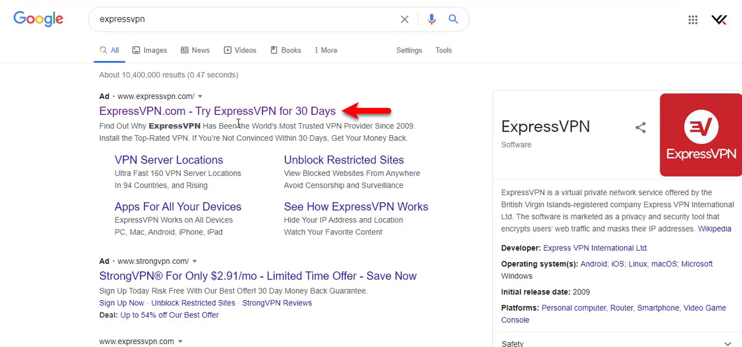Open the Personal computer platform link
Viewport: 742px width, 347px height.
[574, 308]
